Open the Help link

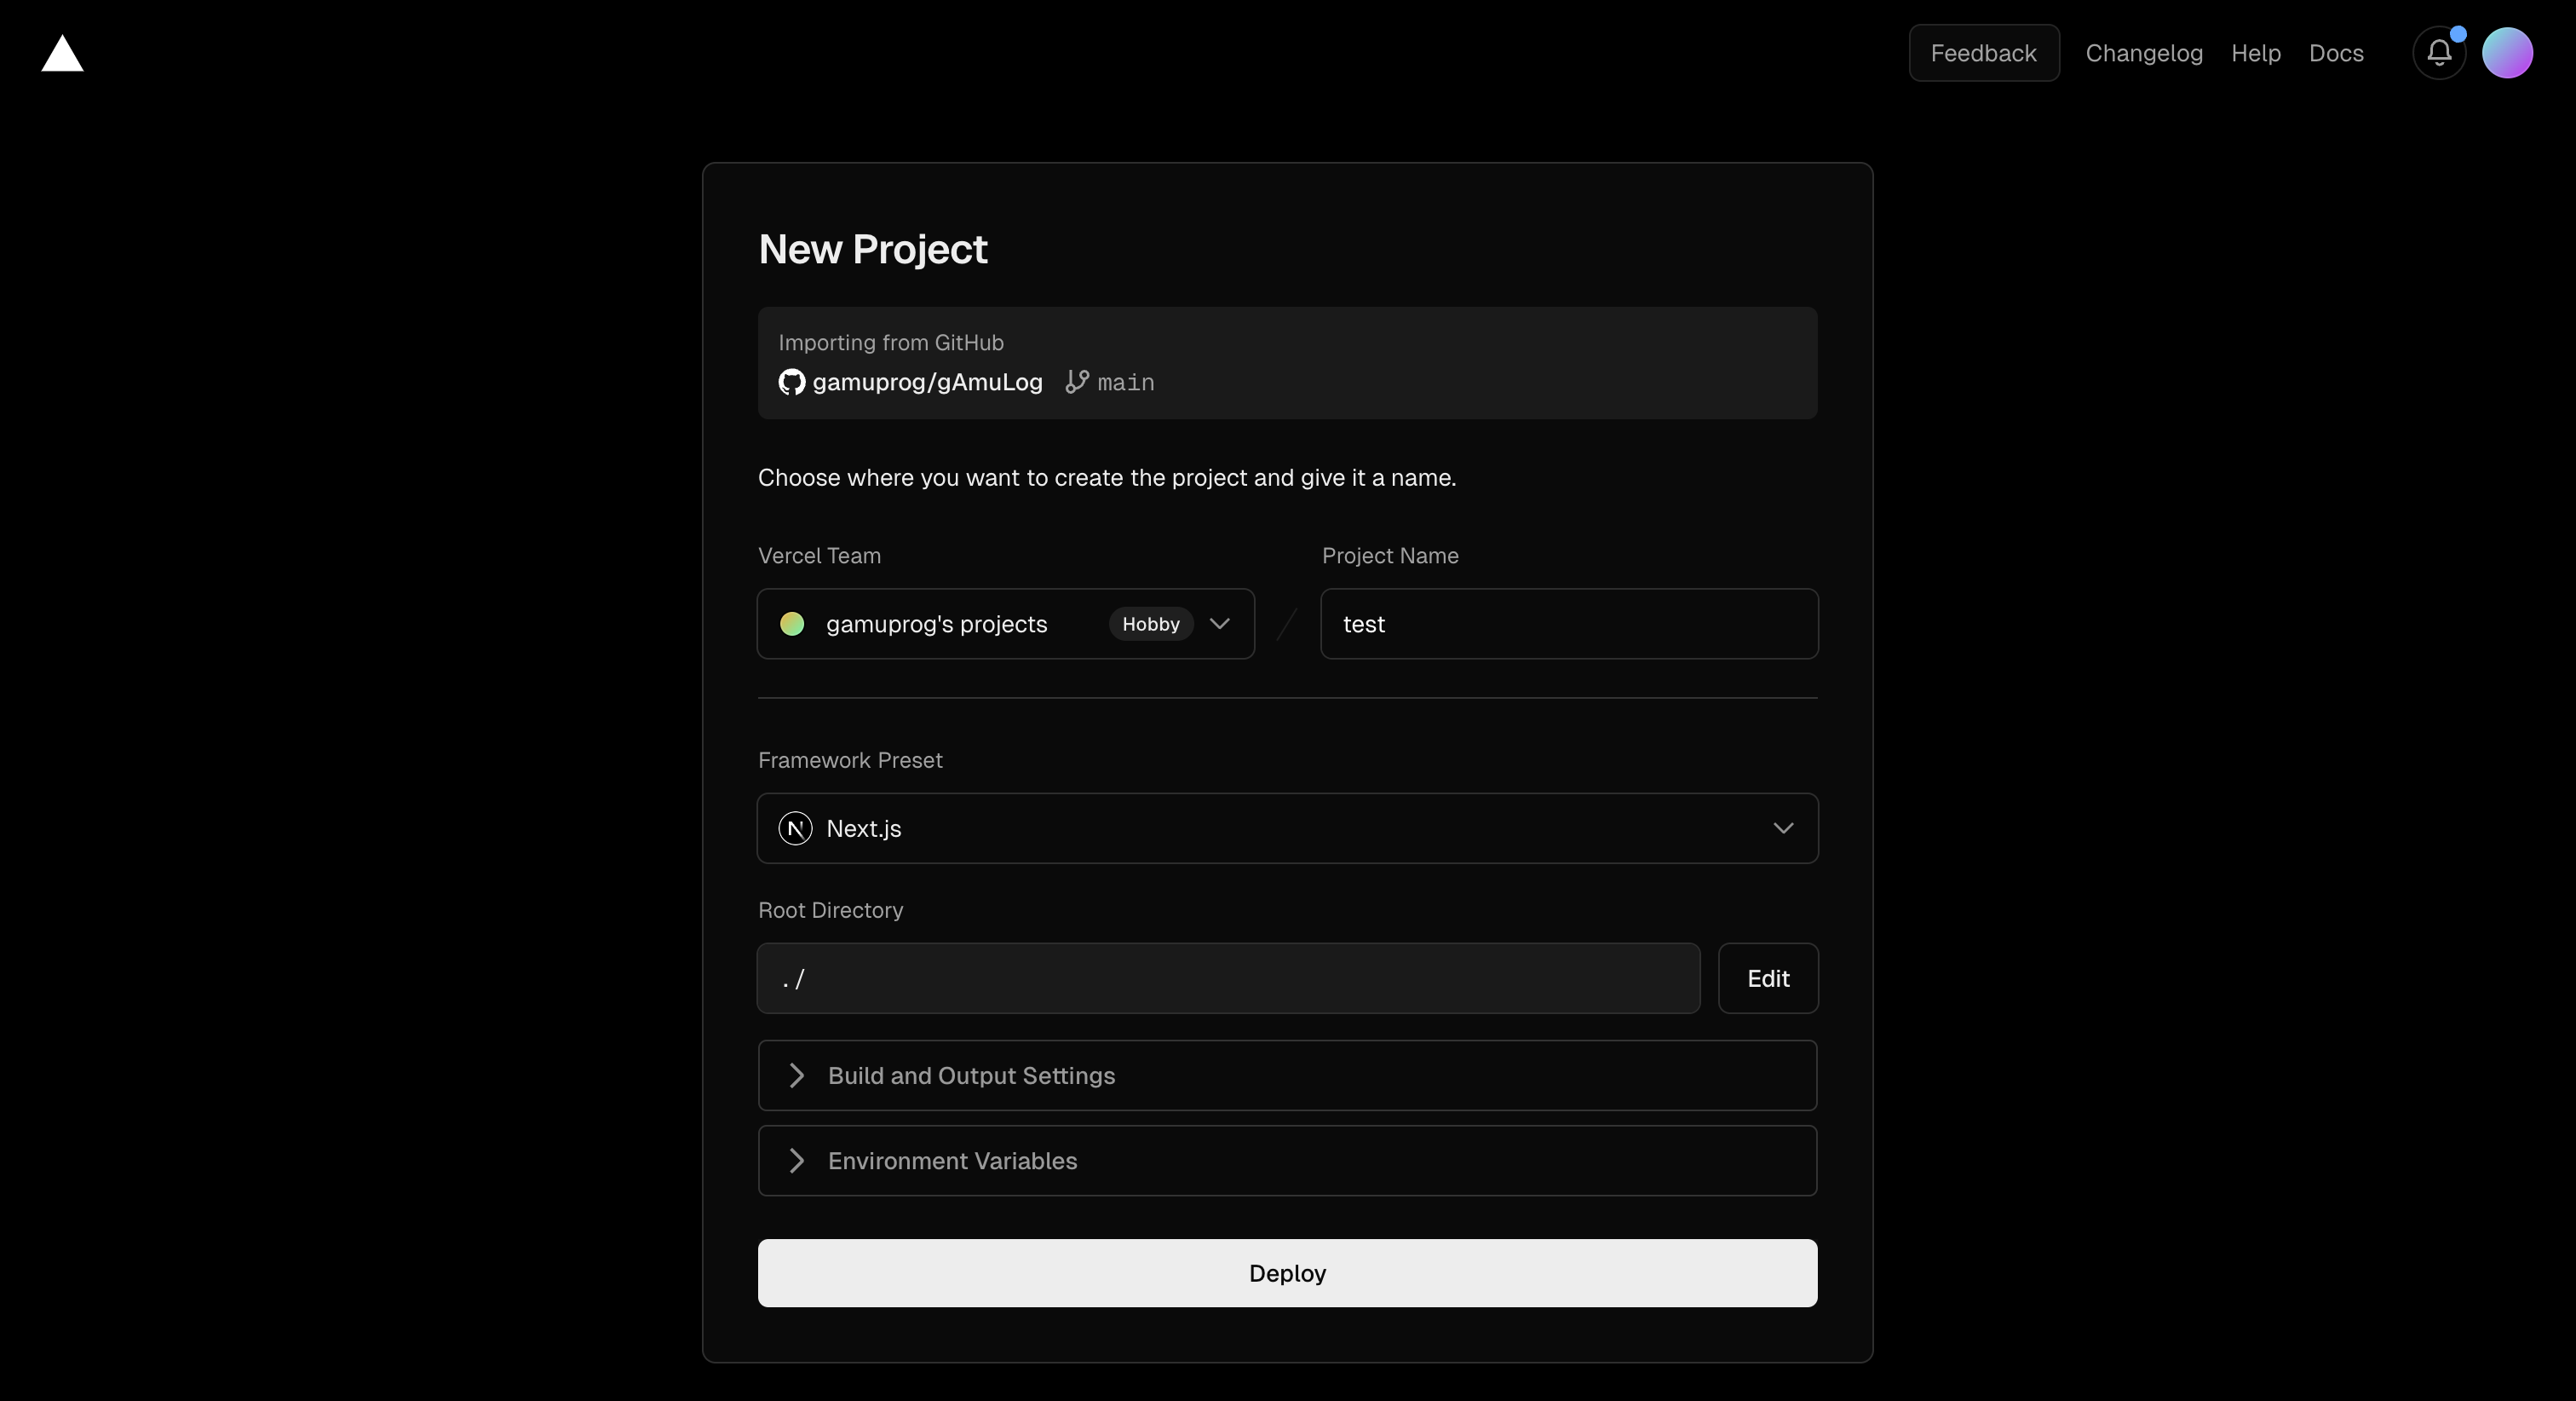(2256, 53)
